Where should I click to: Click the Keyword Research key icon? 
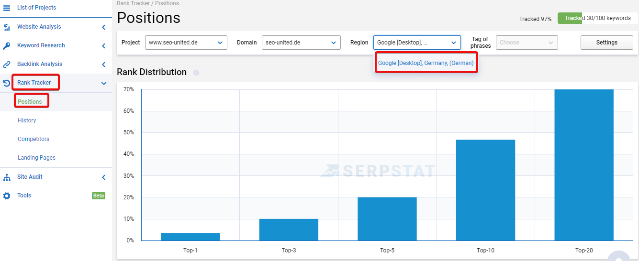pyautogui.click(x=7, y=46)
